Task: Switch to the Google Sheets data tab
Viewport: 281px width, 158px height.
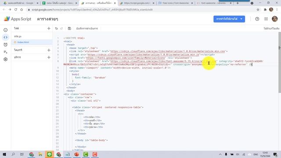Action: coord(60,3)
